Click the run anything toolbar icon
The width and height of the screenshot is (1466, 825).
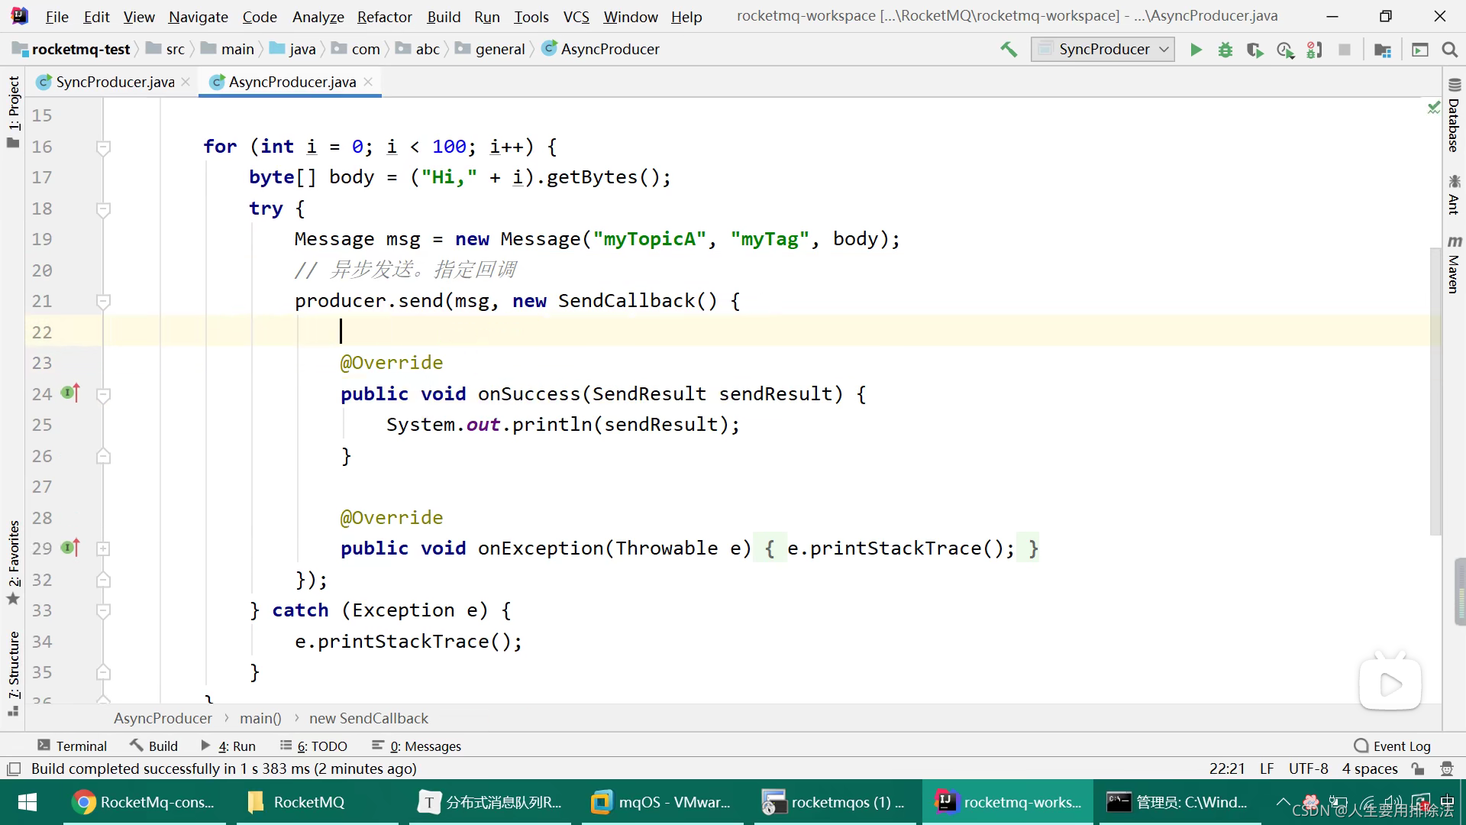pyautogui.click(x=1419, y=50)
